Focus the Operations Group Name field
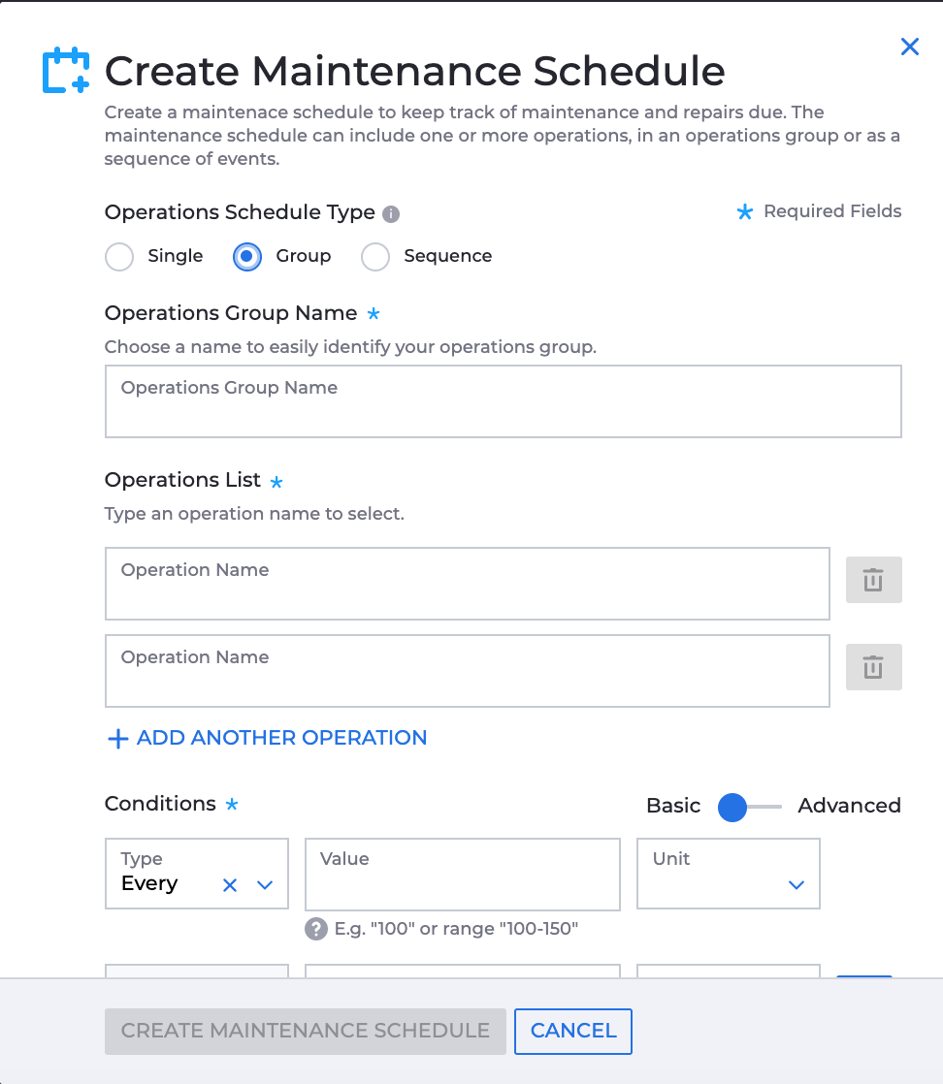Image resolution: width=943 pixels, height=1084 pixels. [503, 401]
